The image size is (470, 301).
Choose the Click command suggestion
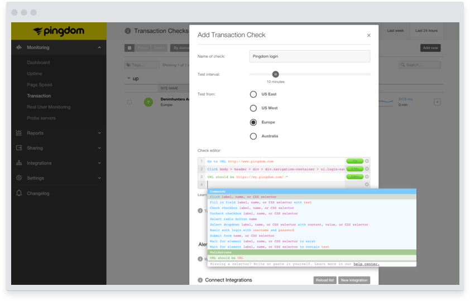click(311, 197)
